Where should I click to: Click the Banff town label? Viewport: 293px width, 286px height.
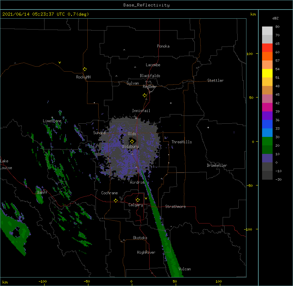pos(42,193)
